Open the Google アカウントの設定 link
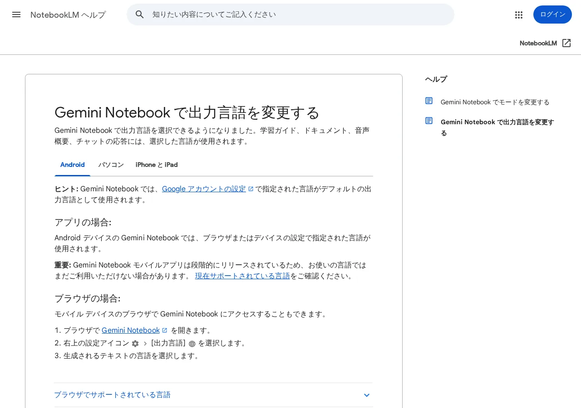Viewport: 581px width, 408px height. click(204, 189)
